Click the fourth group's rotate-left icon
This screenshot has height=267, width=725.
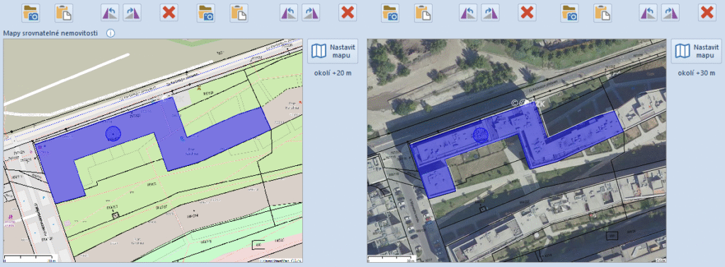(649, 13)
